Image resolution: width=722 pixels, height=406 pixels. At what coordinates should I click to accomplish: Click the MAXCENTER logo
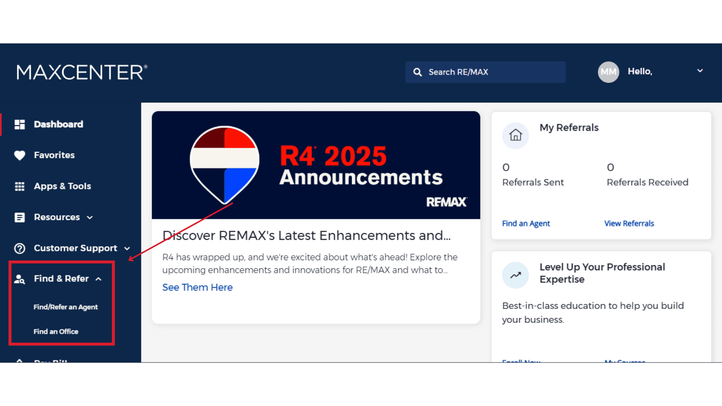(82, 72)
